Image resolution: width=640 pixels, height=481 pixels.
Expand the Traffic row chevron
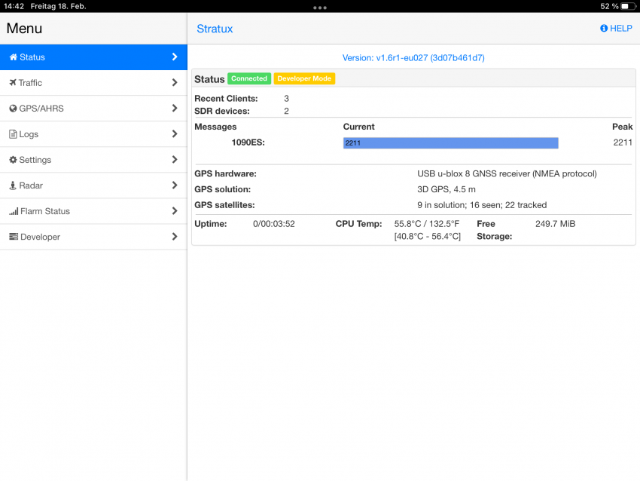175,82
